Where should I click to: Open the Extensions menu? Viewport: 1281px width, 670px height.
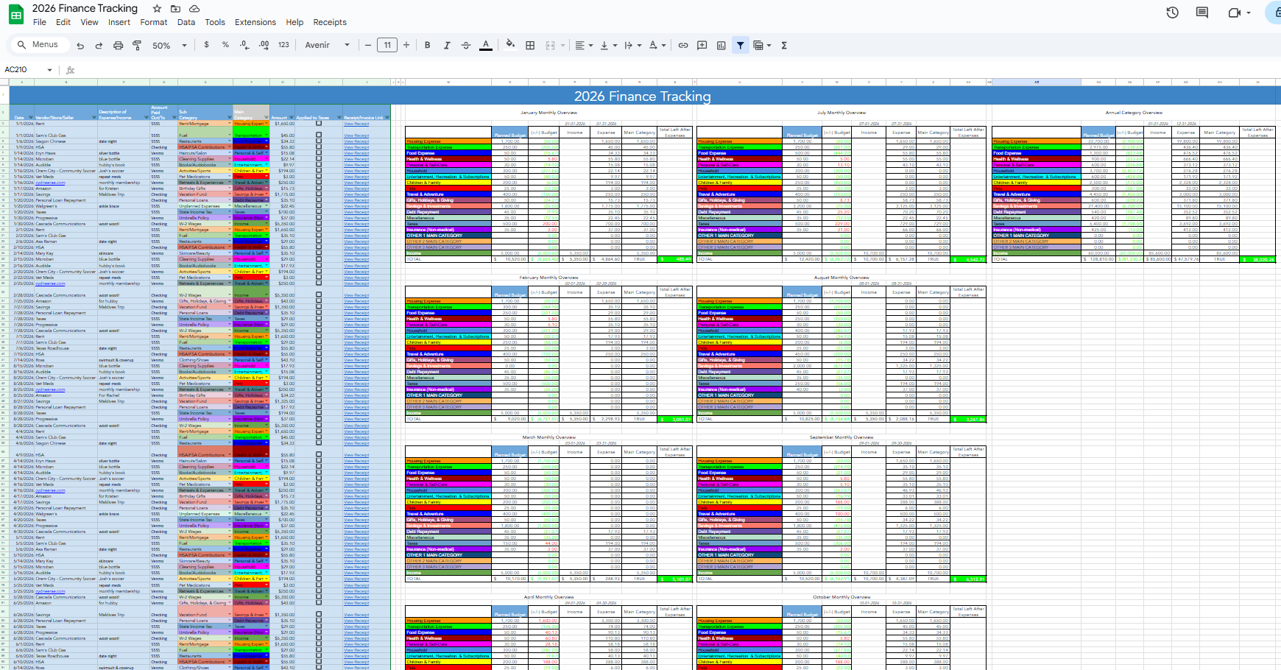(x=255, y=22)
